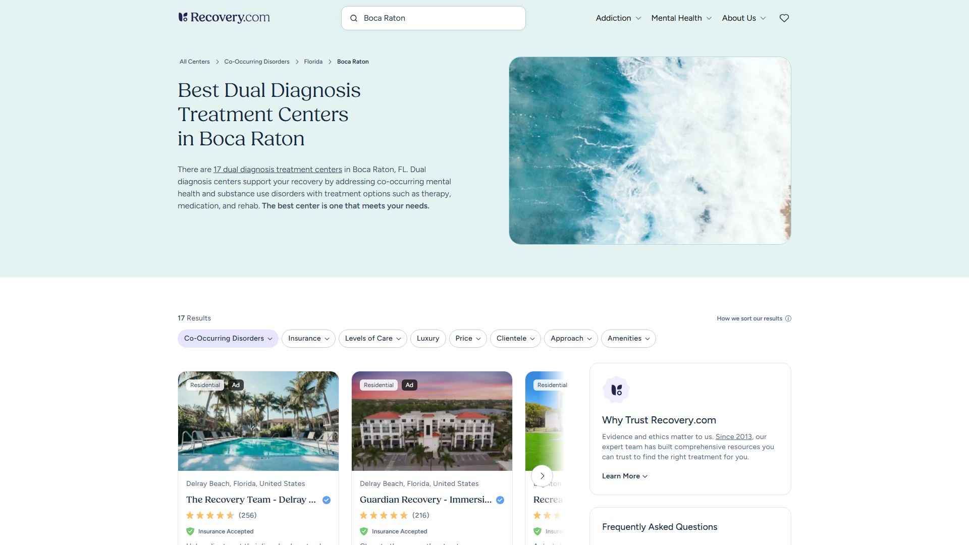The height and width of the screenshot is (545, 969).
Task: Click Residential tag on the third card
Action: point(552,385)
